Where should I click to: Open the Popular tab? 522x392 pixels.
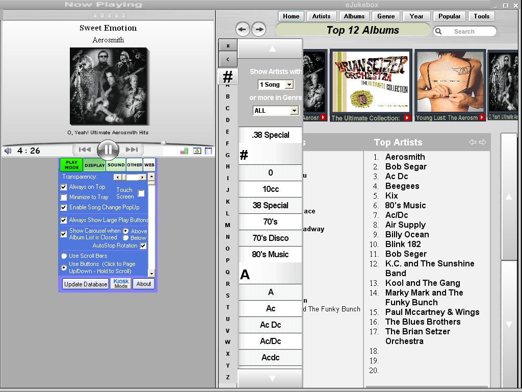point(449,16)
